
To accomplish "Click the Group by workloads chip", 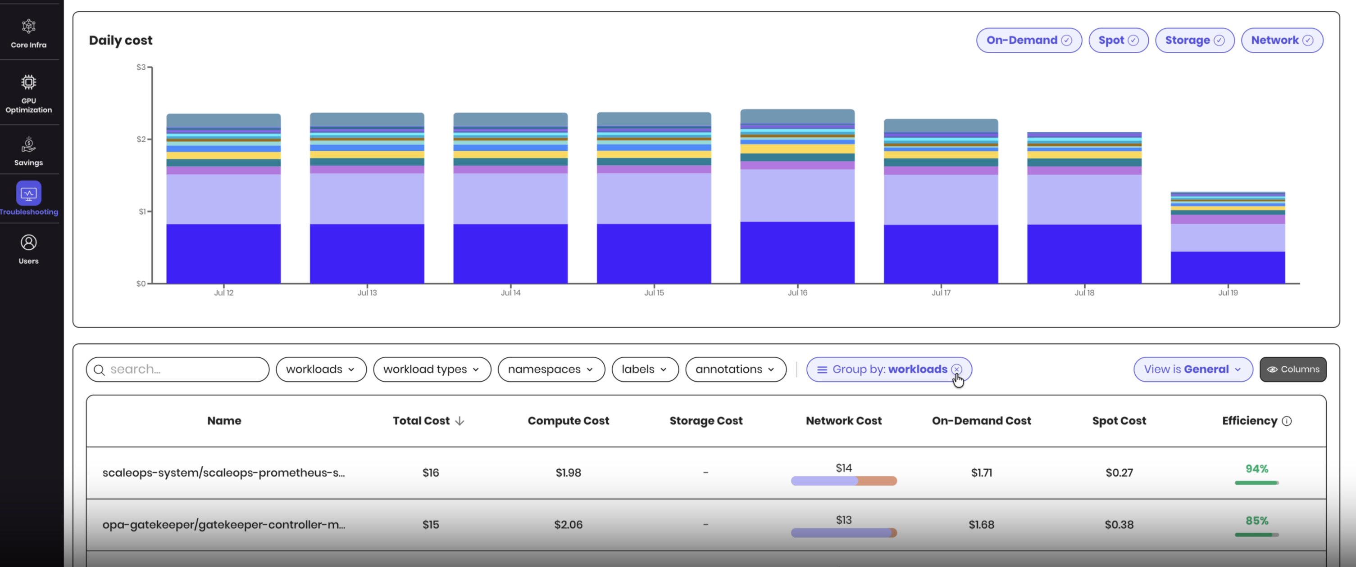I will click(888, 370).
